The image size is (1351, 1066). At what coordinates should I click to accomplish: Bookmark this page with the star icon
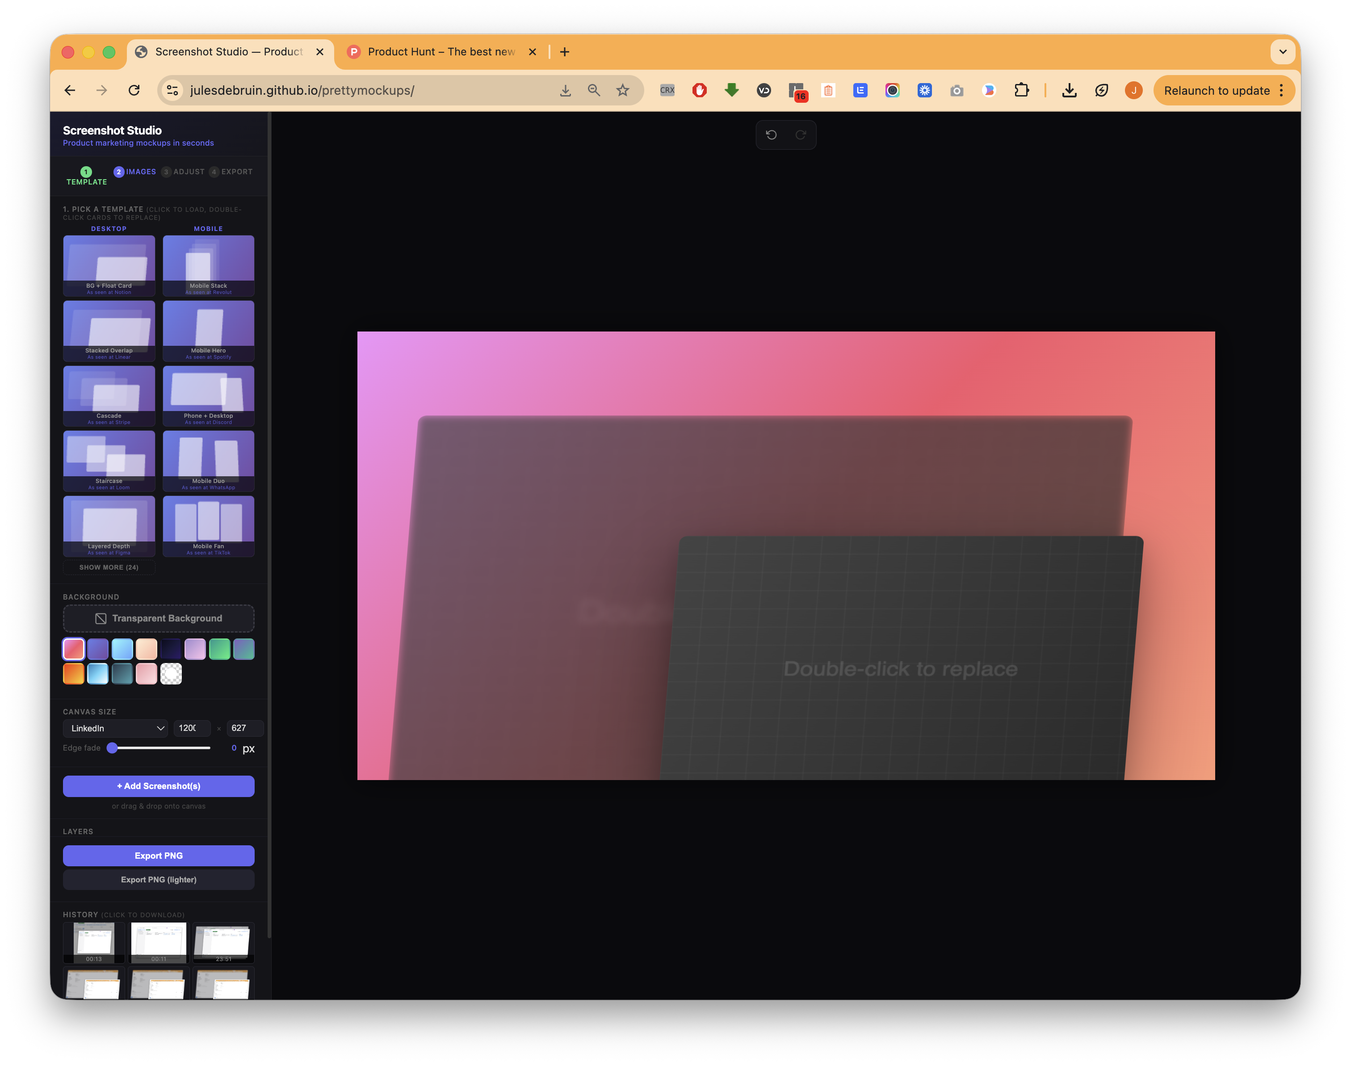point(622,90)
